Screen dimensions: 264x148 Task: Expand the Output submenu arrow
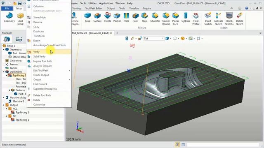point(69,79)
